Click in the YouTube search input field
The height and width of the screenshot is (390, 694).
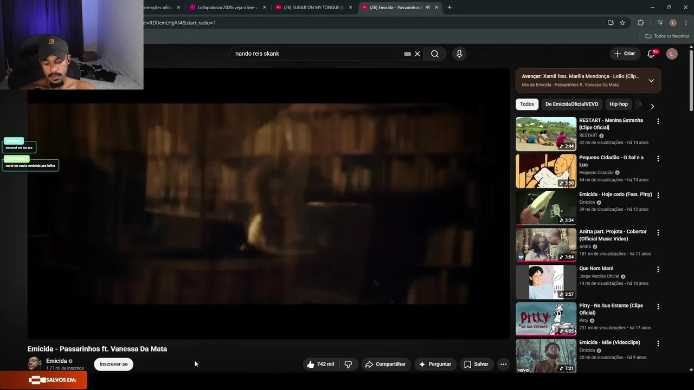317,54
